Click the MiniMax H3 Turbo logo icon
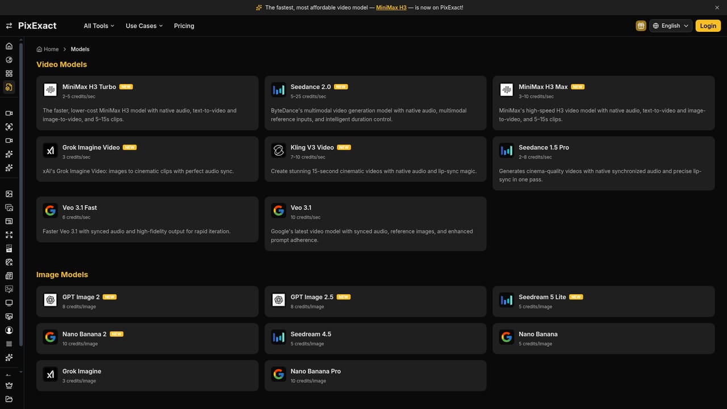Viewport: 727px width, 409px height. pyautogui.click(x=51, y=90)
